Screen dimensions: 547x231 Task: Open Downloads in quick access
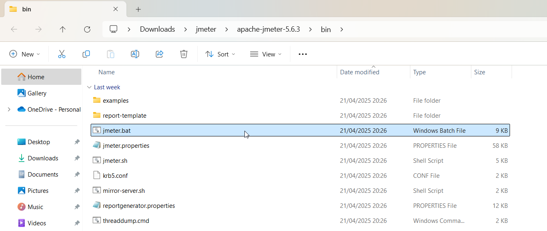41,158
